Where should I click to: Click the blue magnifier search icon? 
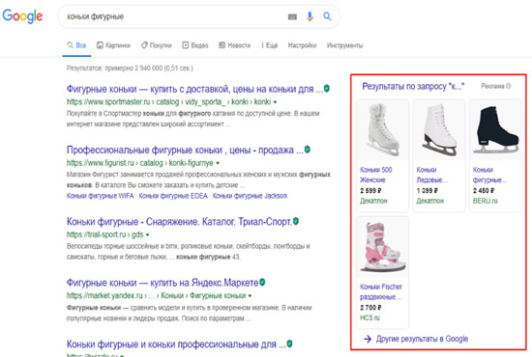327,16
